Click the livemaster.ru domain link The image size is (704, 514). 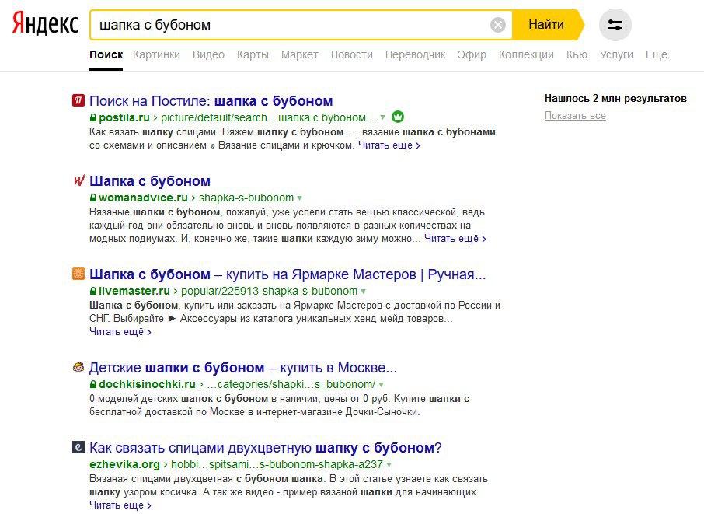(x=134, y=291)
